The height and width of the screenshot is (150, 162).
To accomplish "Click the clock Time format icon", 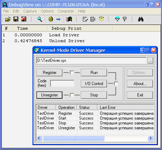I will pos(101,19).
